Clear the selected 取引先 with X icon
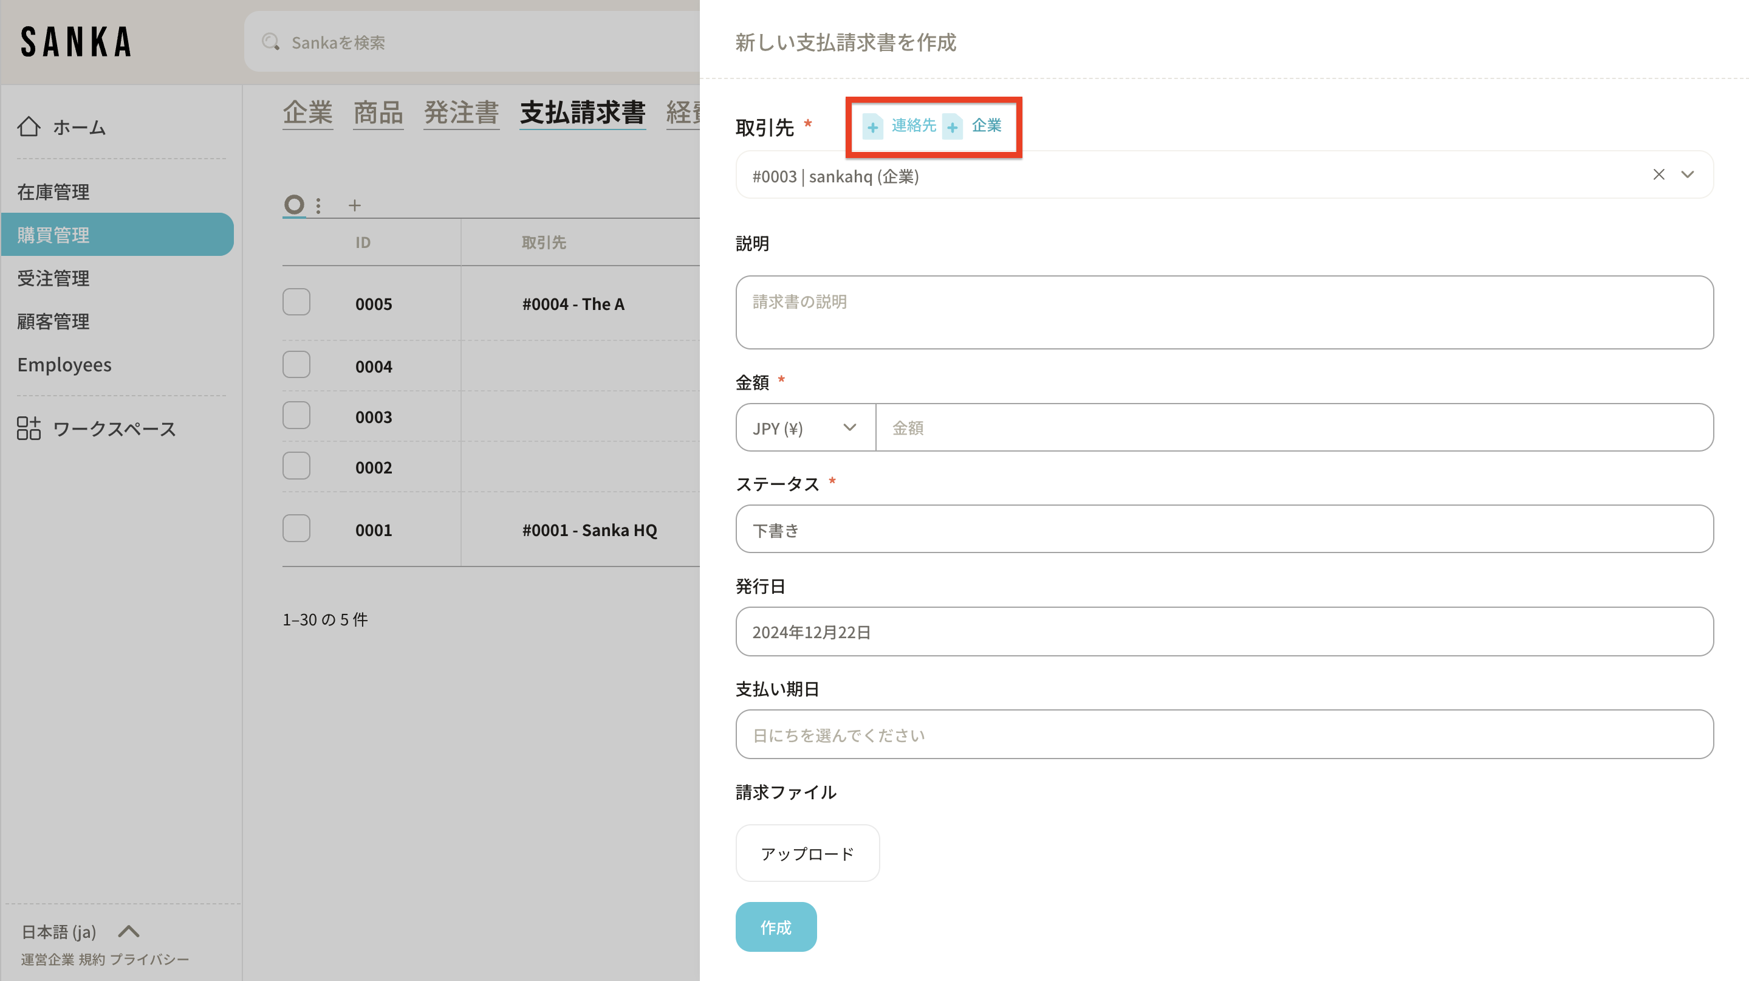The height and width of the screenshot is (981, 1749). click(x=1658, y=175)
